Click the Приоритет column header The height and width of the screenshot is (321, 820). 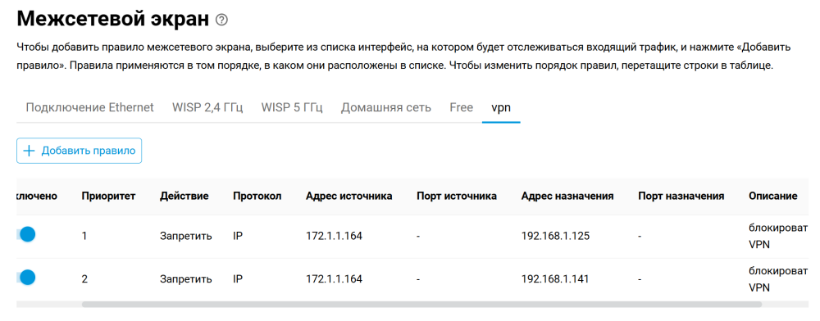tap(109, 197)
